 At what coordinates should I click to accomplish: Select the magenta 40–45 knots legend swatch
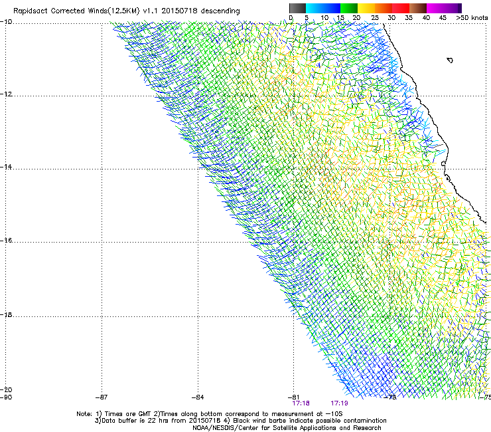click(435, 8)
